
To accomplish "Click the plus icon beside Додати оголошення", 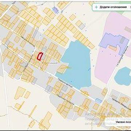I will (96, 7).
